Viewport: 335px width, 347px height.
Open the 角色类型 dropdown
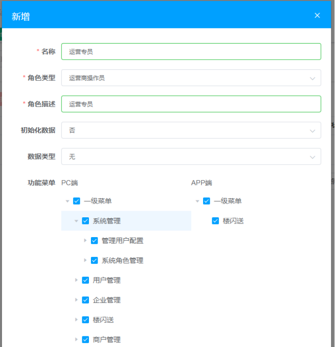tap(191, 78)
